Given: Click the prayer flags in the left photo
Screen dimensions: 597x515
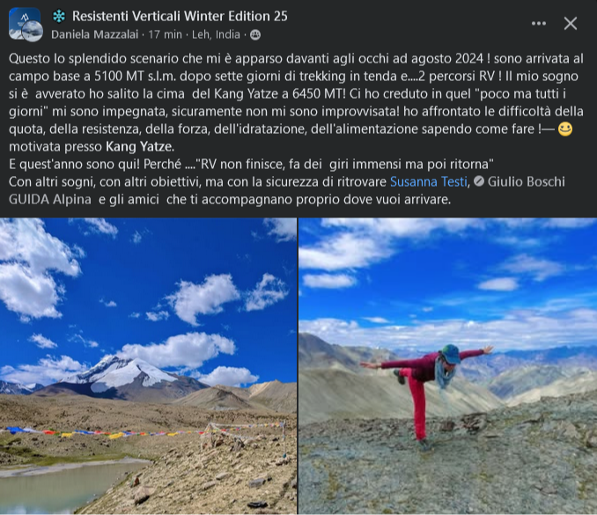Looking at the screenshot, I should tap(143, 432).
